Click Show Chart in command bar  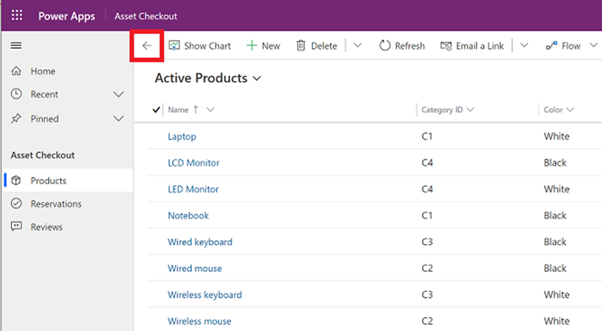(x=200, y=46)
